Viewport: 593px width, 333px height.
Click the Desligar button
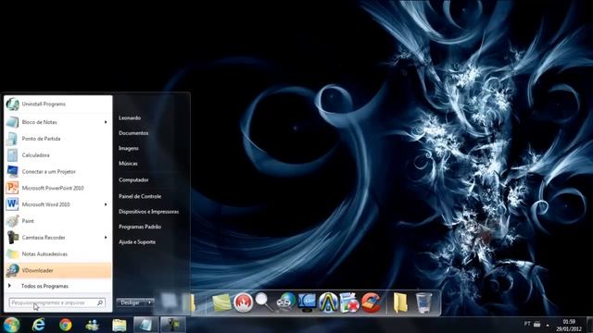pos(131,302)
